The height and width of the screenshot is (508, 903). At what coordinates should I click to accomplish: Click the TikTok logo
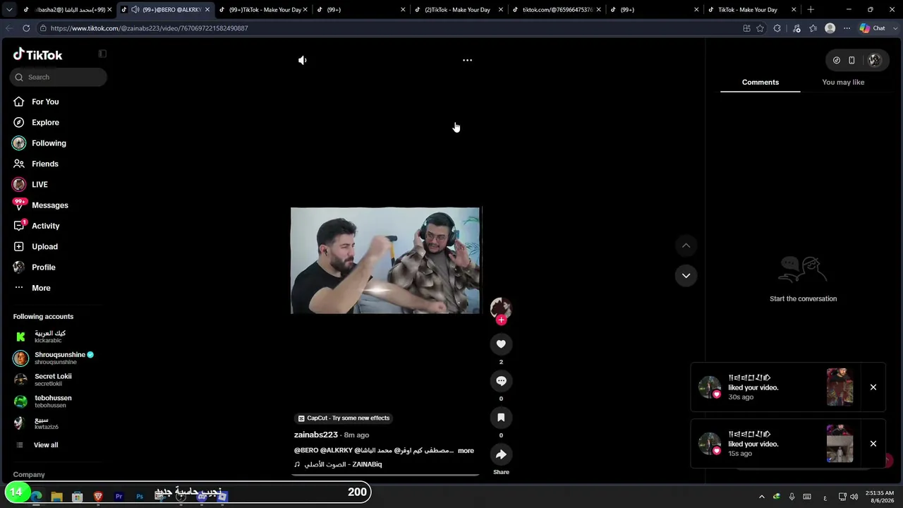(38, 55)
